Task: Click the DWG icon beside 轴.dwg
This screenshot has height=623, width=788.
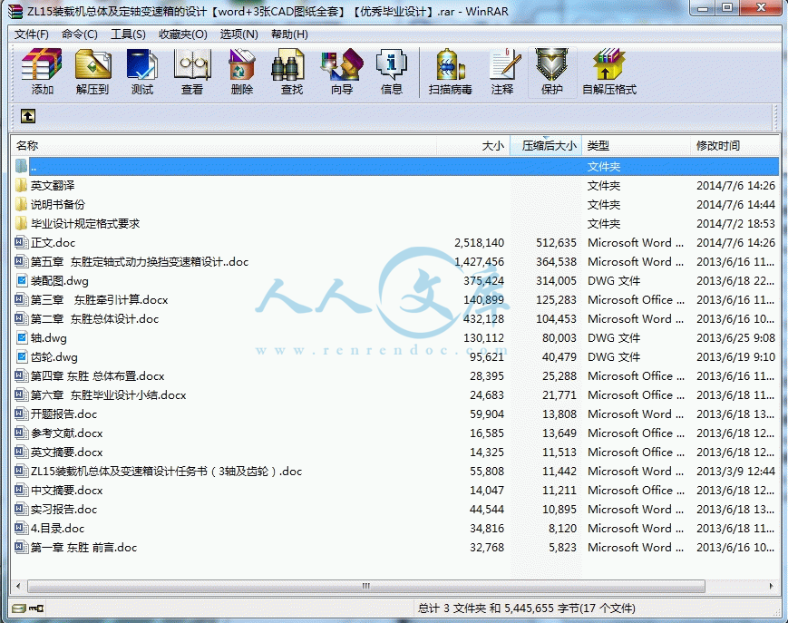Action: tap(22, 338)
